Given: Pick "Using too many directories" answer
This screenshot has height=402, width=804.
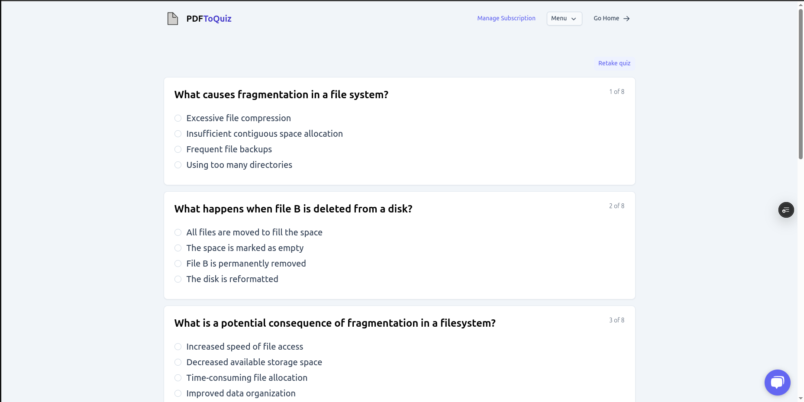Looking at the screenshot, I should [178, 165].
